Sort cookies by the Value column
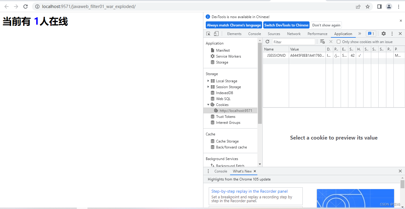This screenshot has width=405, height=209. [307, 49]
